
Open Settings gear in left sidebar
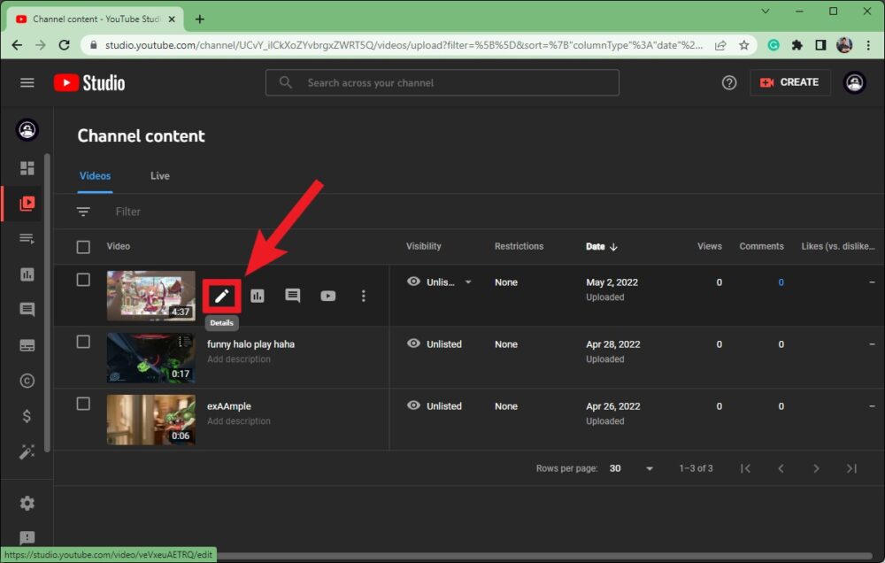pos(27,503)
